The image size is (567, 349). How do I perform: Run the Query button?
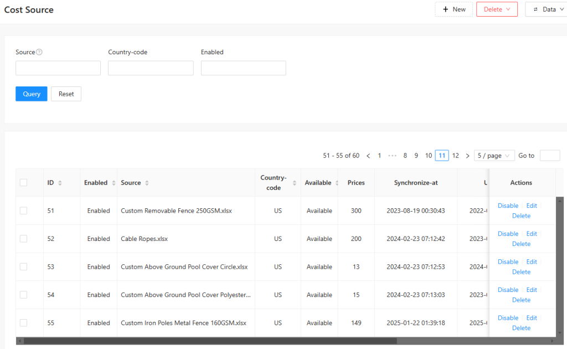coord(32,94)
